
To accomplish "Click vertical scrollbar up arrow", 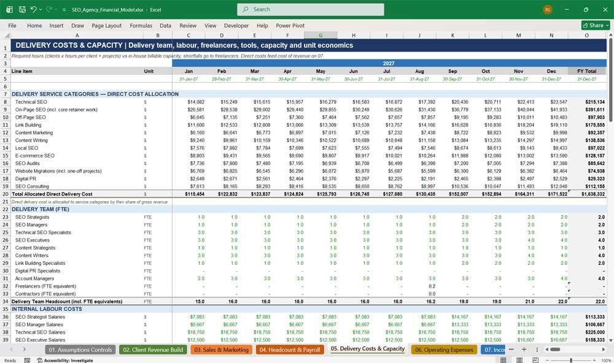I will 610,35.
